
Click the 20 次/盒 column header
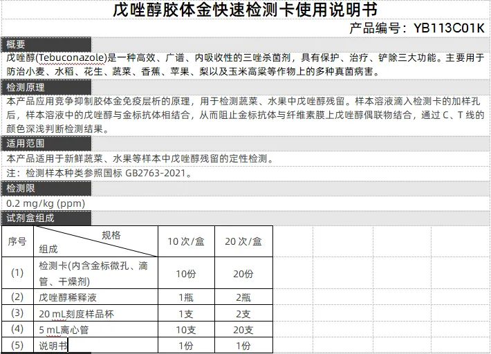click(243, 241)
